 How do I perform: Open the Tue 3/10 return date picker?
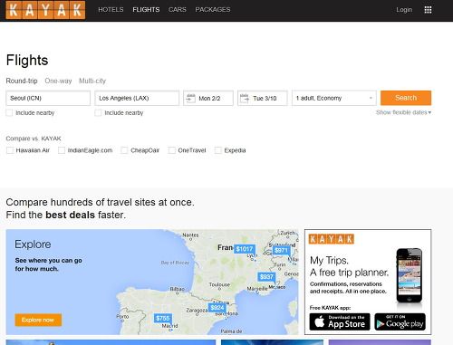[x=263, y=98]
